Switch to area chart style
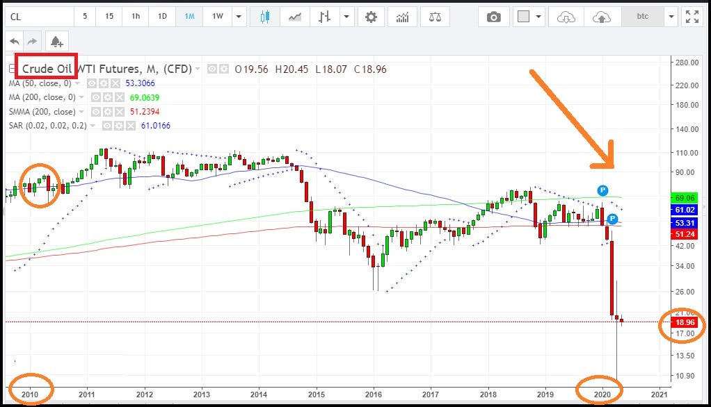 click(x=295, y=17)
